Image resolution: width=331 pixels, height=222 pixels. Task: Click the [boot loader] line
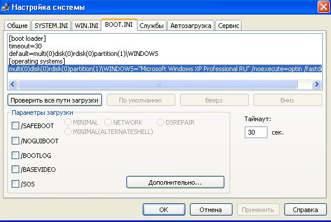(27, 38)
